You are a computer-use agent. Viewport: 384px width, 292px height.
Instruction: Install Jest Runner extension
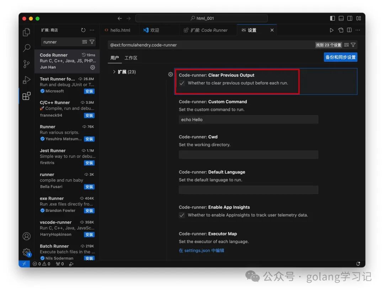click(89, 163)
